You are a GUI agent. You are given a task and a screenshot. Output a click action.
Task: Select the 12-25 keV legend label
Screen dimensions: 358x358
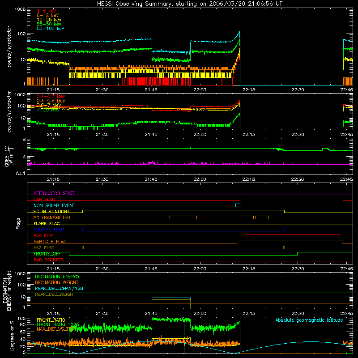point(49,20)
